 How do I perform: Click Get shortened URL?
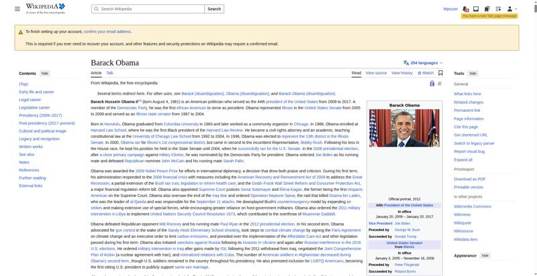(x=471, y=135)
